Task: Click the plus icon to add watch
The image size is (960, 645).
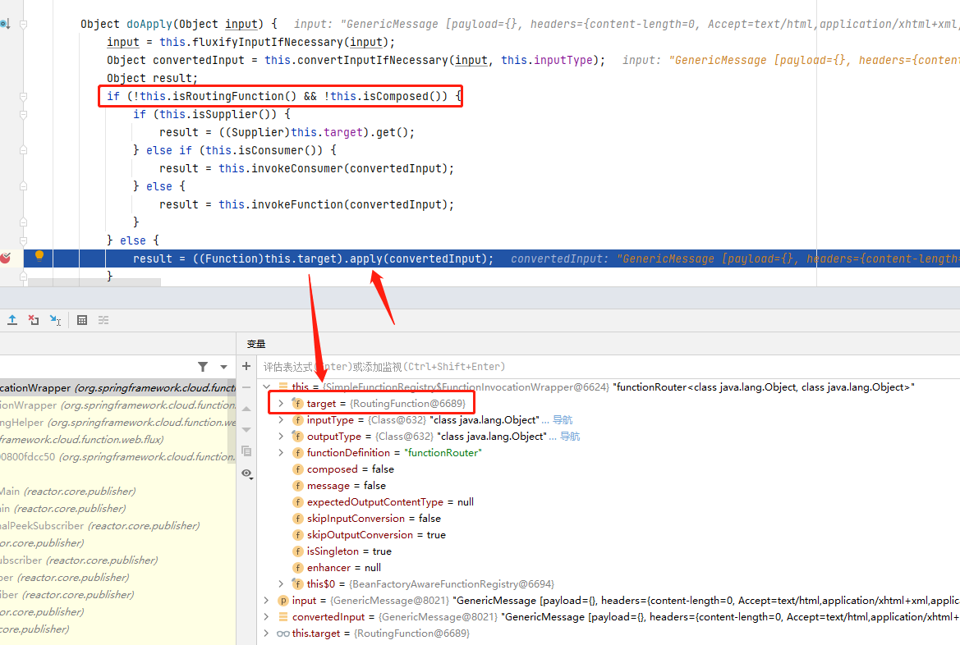Action: tap(246, 366)
